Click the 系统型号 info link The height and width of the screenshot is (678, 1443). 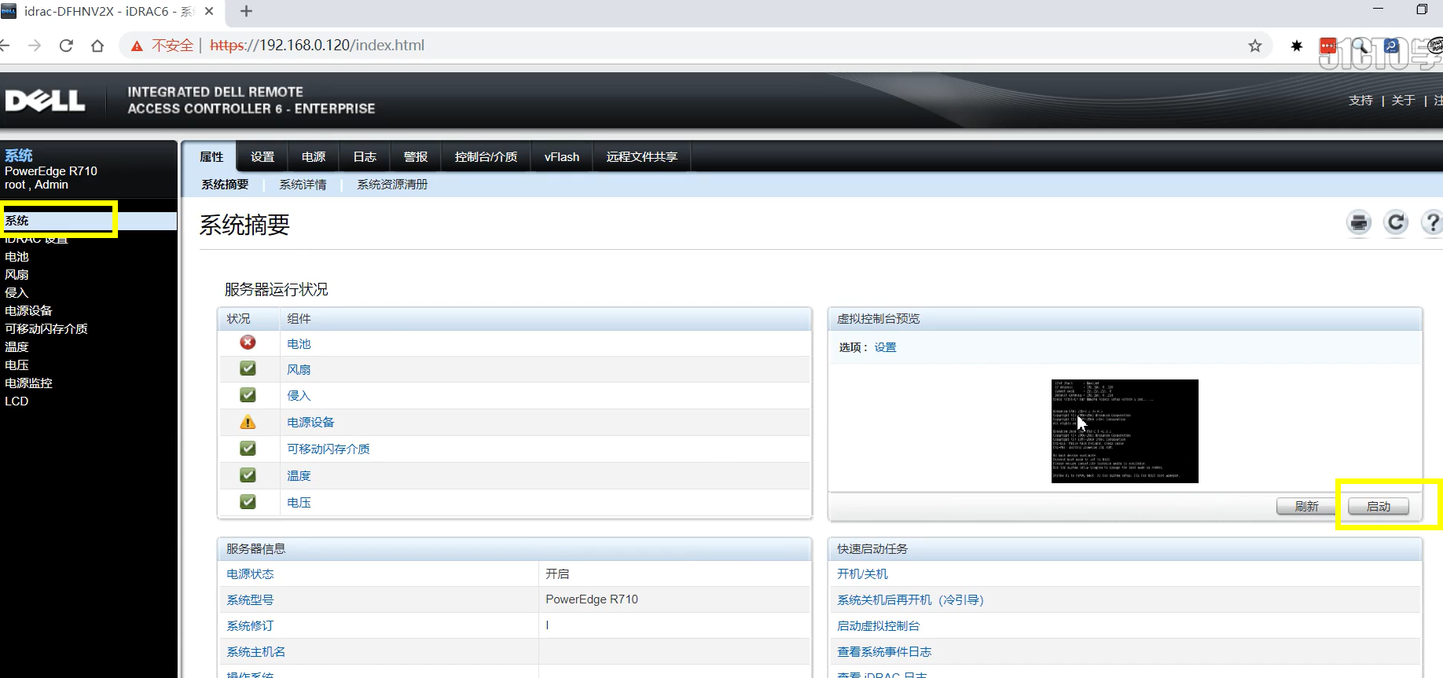250,600
